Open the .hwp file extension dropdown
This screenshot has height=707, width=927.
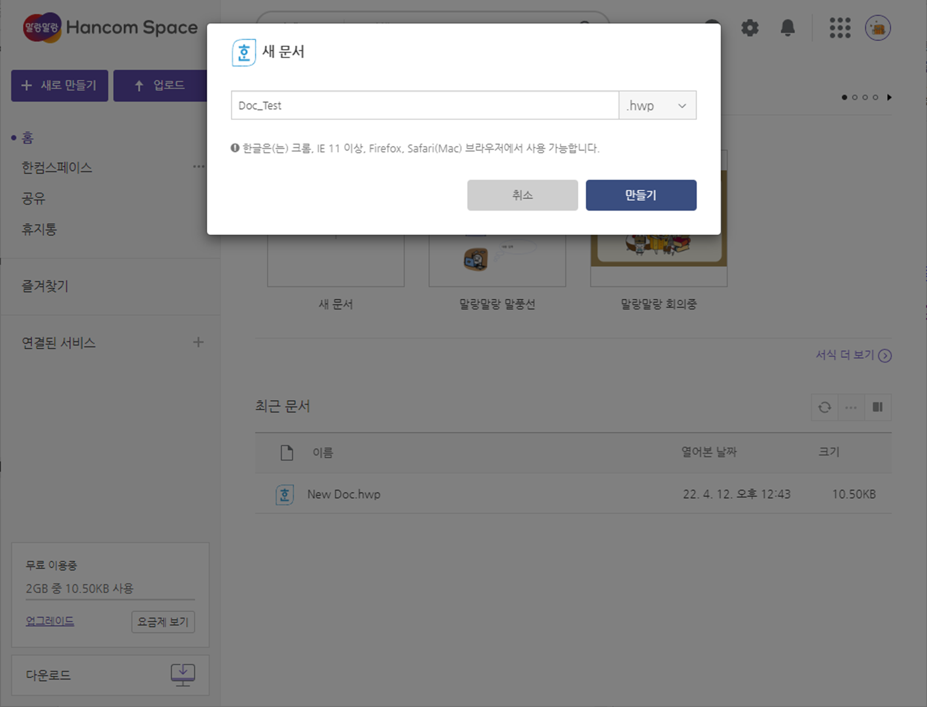(x=658, y=105)
